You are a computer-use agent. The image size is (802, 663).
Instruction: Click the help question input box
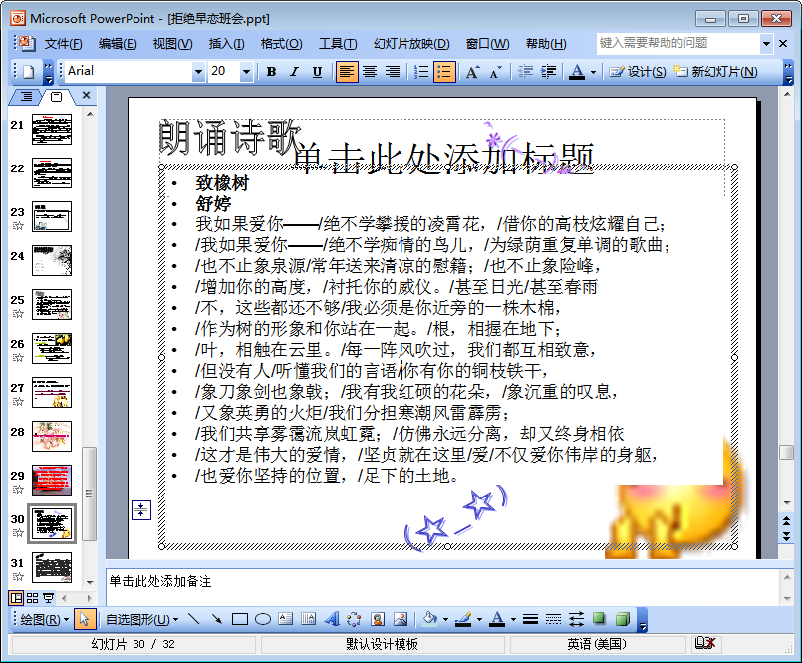(678, 44)
